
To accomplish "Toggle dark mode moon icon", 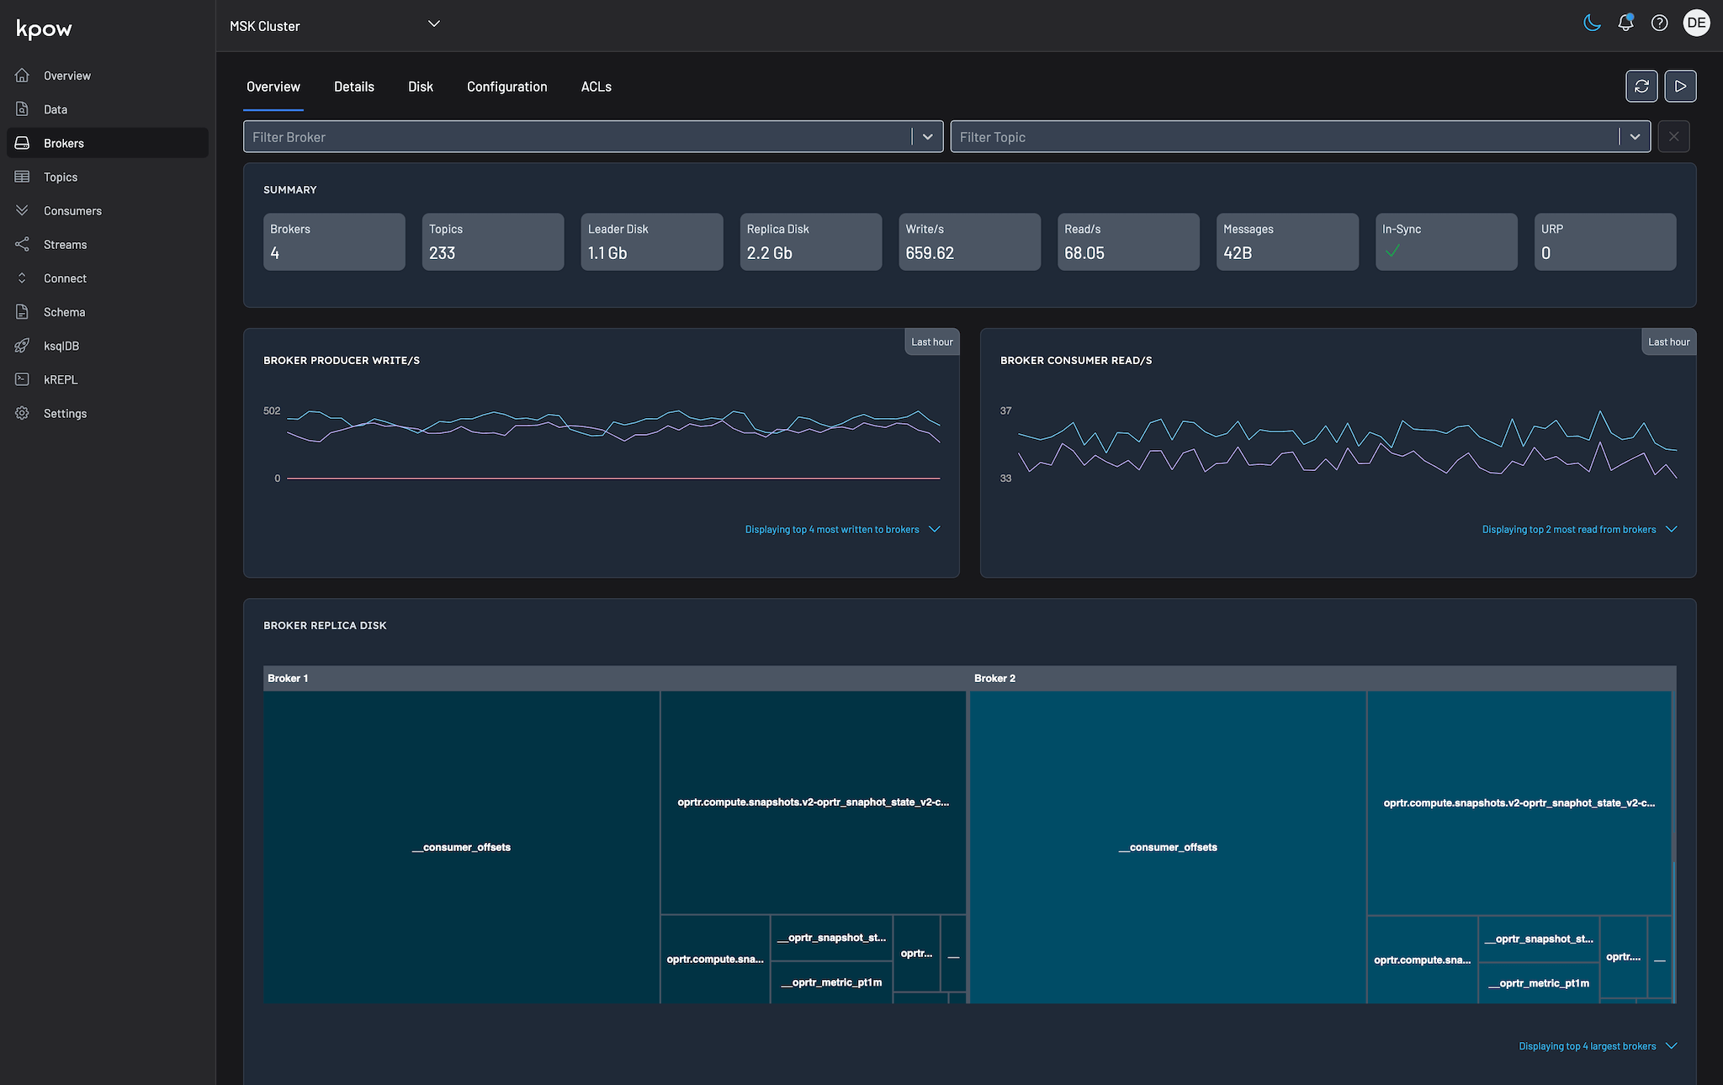I will pyautogui.click(x=1592, y=23).
